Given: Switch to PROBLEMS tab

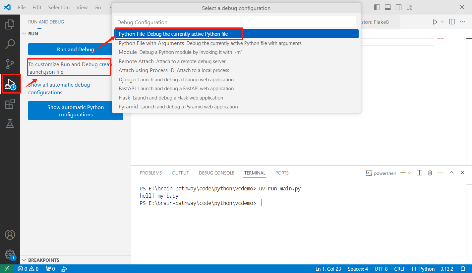Looking at the screenshot, I should [x=151, y=173].
